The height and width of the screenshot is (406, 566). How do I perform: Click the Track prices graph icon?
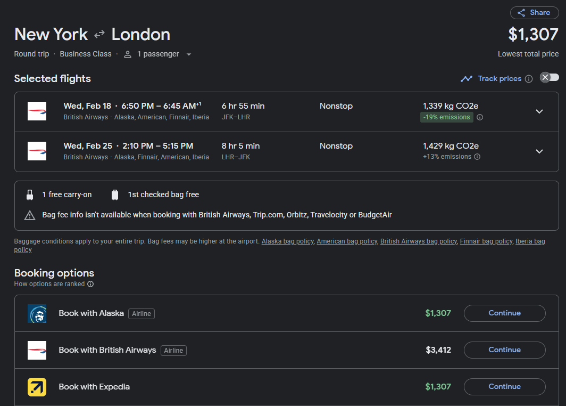point(467,79)
